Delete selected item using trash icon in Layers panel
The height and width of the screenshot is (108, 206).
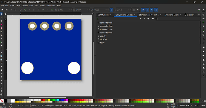pyautogui.click(x=148, y=19)
